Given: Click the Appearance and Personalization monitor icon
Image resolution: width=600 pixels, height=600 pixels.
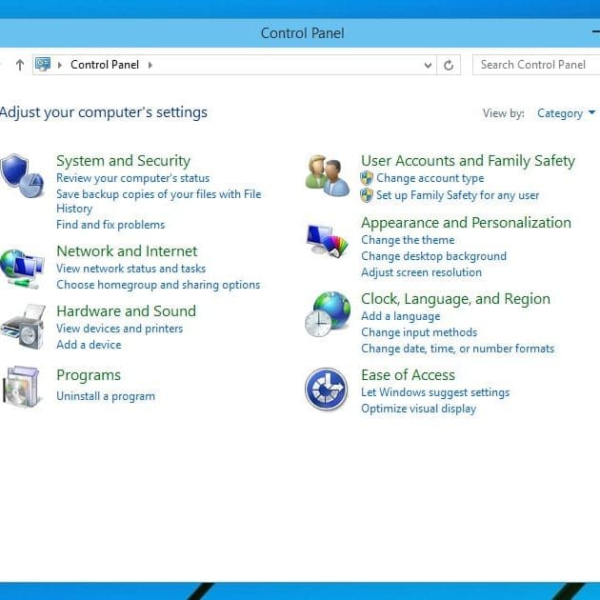Looking at the screenshot, I should [327, 239].
